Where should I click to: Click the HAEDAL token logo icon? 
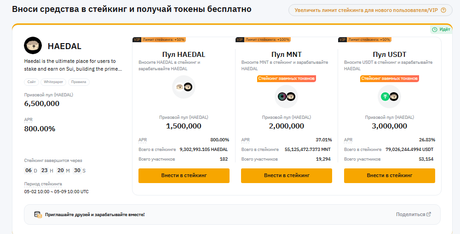tap(33, 46)
